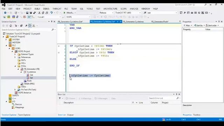Click the Search Solution Explorer input field
This screenshot has width=224, height=126.
pyautogui.click(x=27, y=29)
